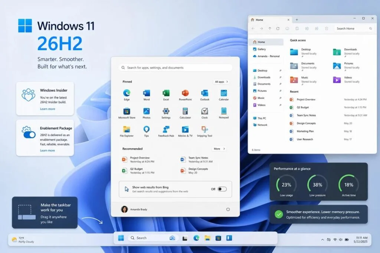Image resolution: width=380 pixels, height=253 pixels.
Task: Open File Explorer pinned in Start menu
Action: pyautogui.click(x=127, y=131)
